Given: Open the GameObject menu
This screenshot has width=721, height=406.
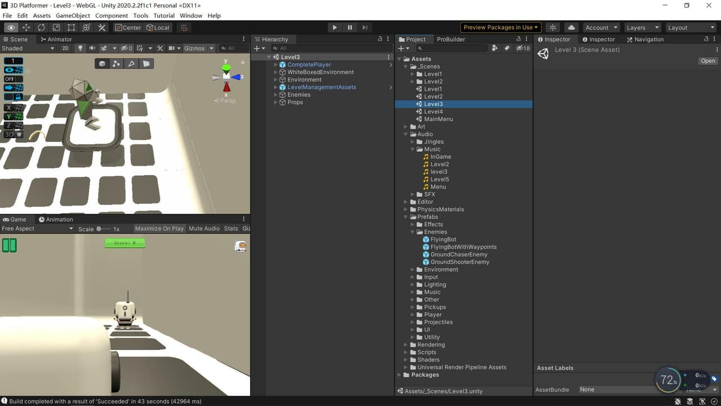Looking at the screenshot, I should click(73, 15).
